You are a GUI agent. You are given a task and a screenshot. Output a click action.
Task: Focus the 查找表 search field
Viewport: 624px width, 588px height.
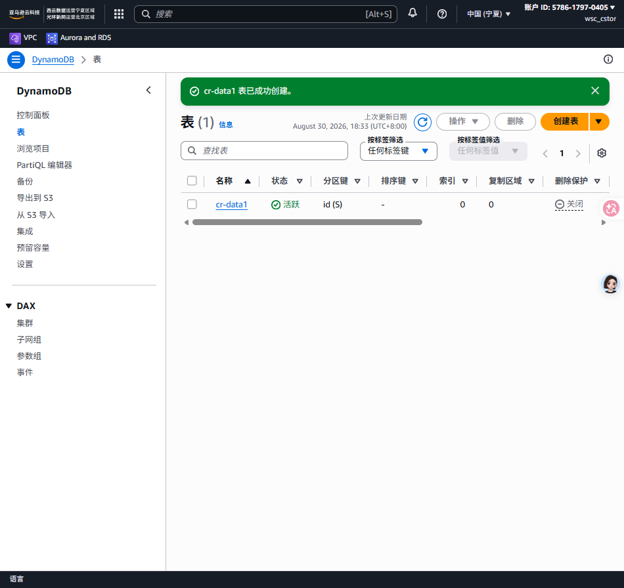(x=264, y=151)
